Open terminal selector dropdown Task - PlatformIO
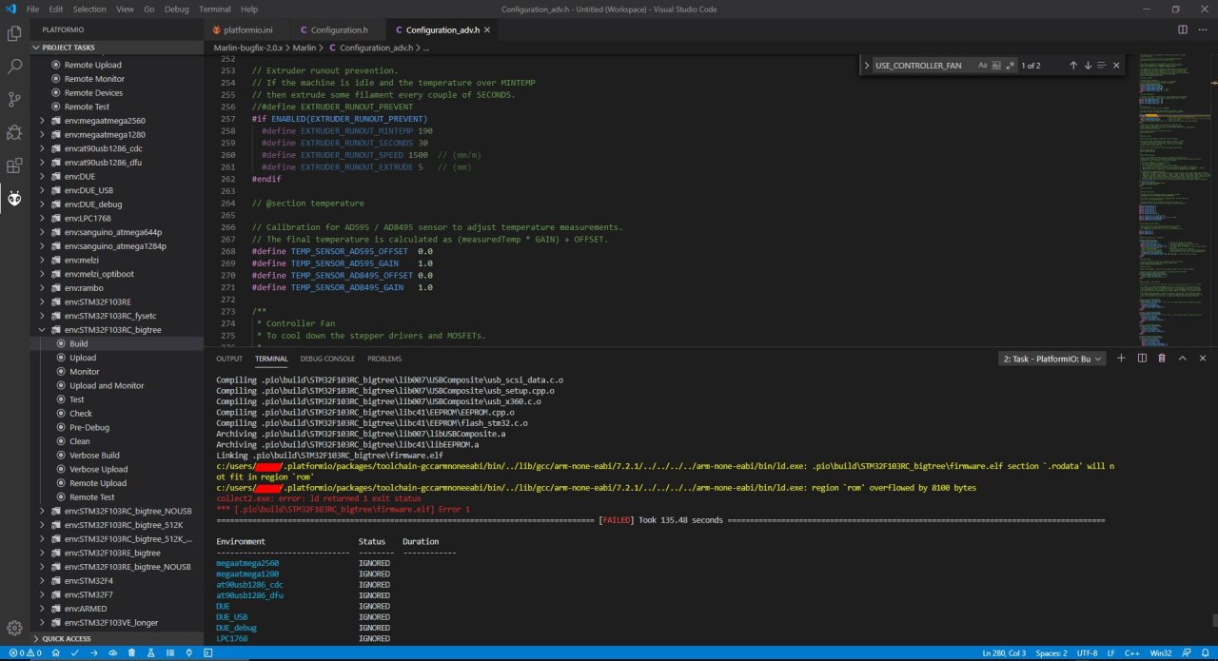 pos(1052,359)
